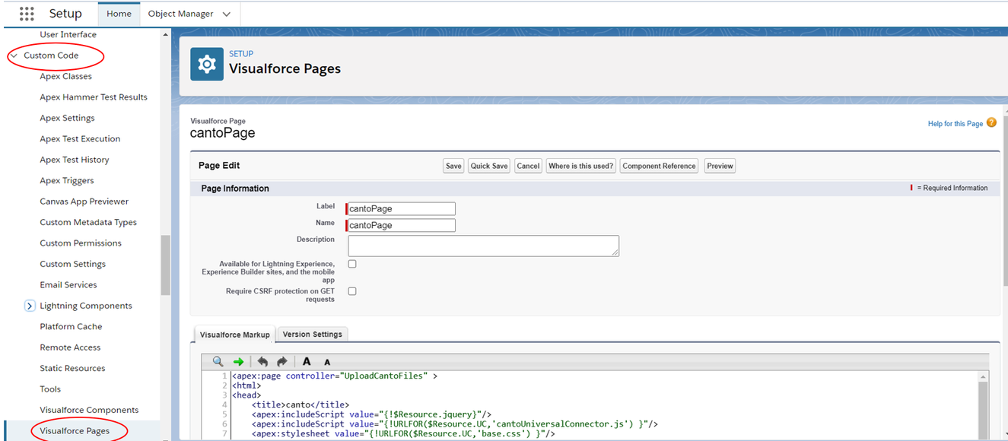Click the search magnifier in the code editor
1008x441 pixels.
point(218,362)
